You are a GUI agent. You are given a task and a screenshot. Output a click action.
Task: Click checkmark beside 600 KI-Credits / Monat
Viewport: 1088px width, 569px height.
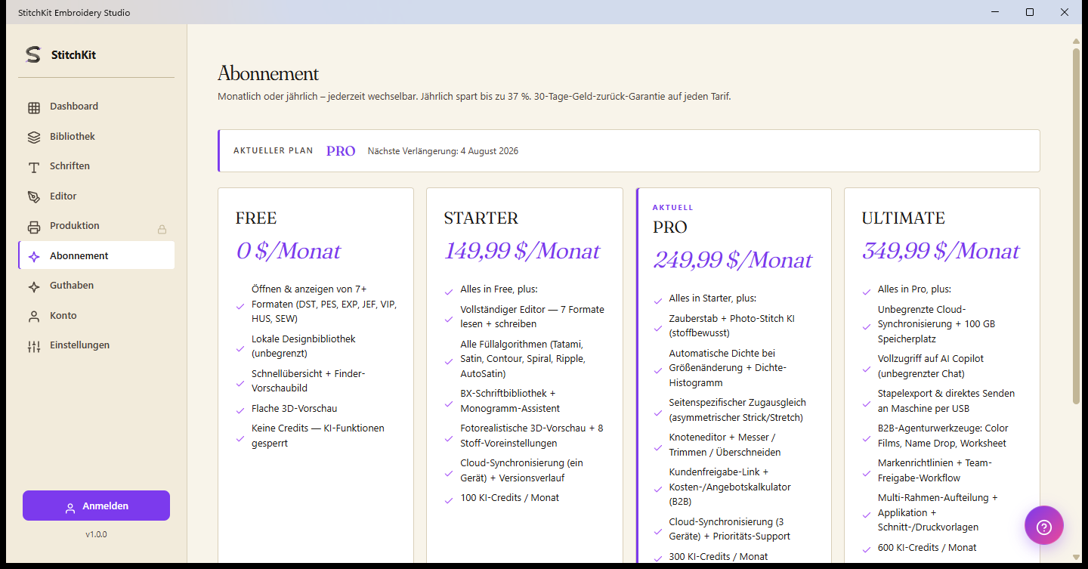(866, 549)
